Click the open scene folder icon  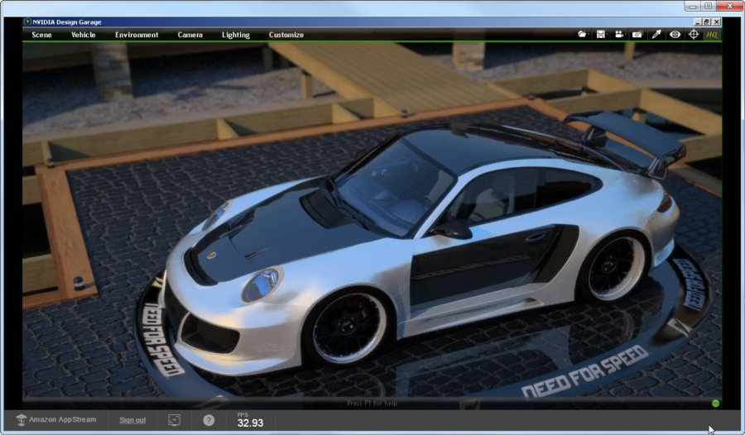pyautogui.click(x=582, y=35)
